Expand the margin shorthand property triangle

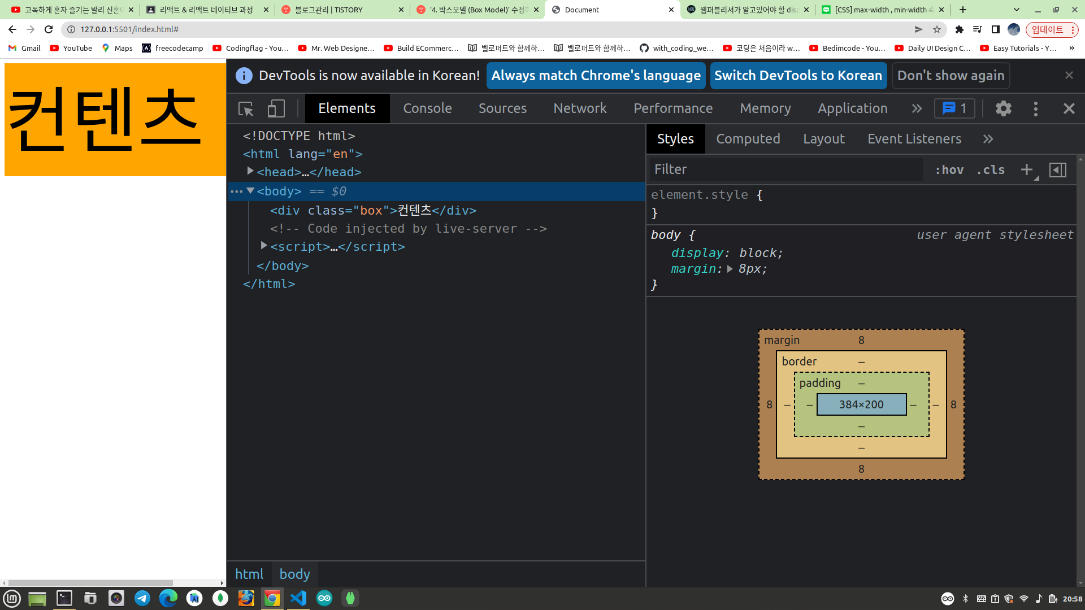(730, 269)
